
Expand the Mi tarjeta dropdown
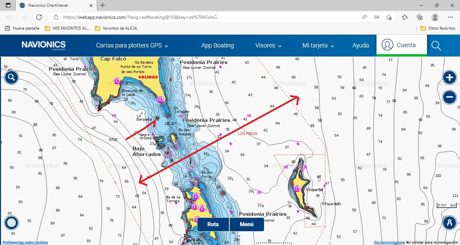point(318,45)
